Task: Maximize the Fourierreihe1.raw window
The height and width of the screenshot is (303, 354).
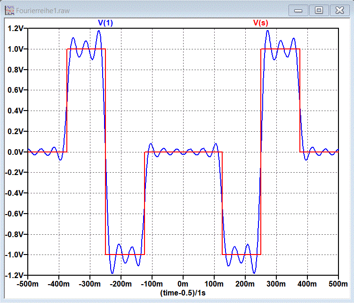Action: 319,10
